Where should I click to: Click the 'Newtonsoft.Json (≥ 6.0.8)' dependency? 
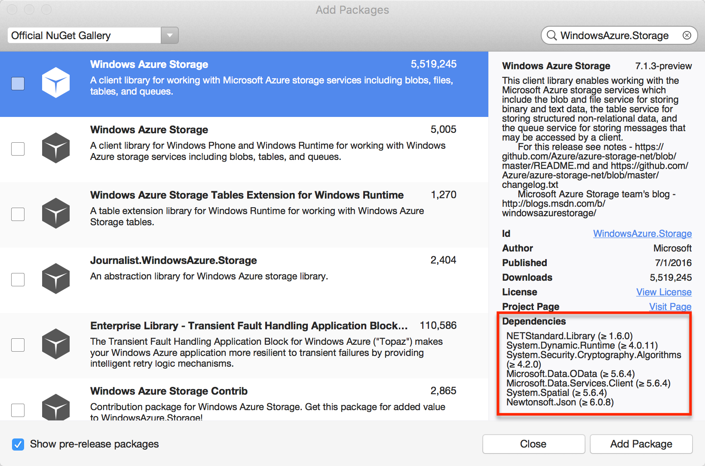560,402
